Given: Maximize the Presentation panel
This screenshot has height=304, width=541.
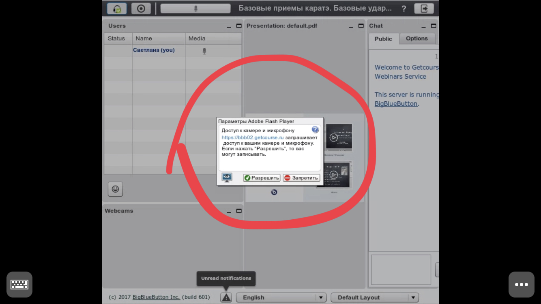Looking at the screenshot, I should pos(361,26).
